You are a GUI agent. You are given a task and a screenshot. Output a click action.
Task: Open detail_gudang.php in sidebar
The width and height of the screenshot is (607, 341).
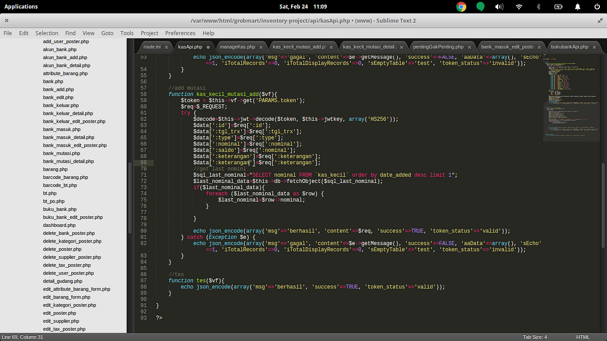(x=62, y=281)
